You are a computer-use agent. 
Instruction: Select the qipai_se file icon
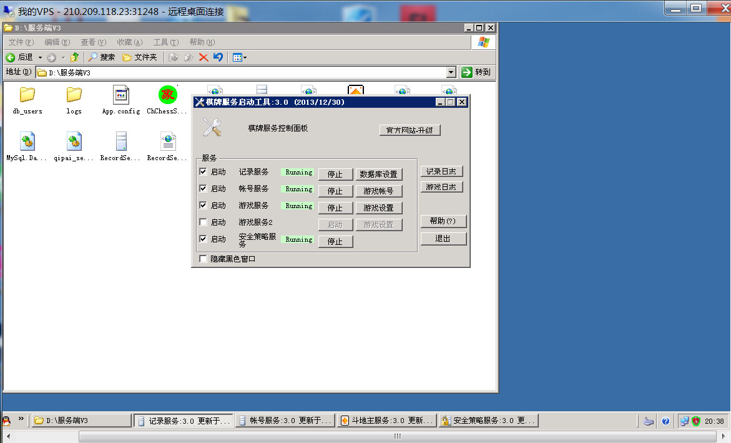(74, 141)
